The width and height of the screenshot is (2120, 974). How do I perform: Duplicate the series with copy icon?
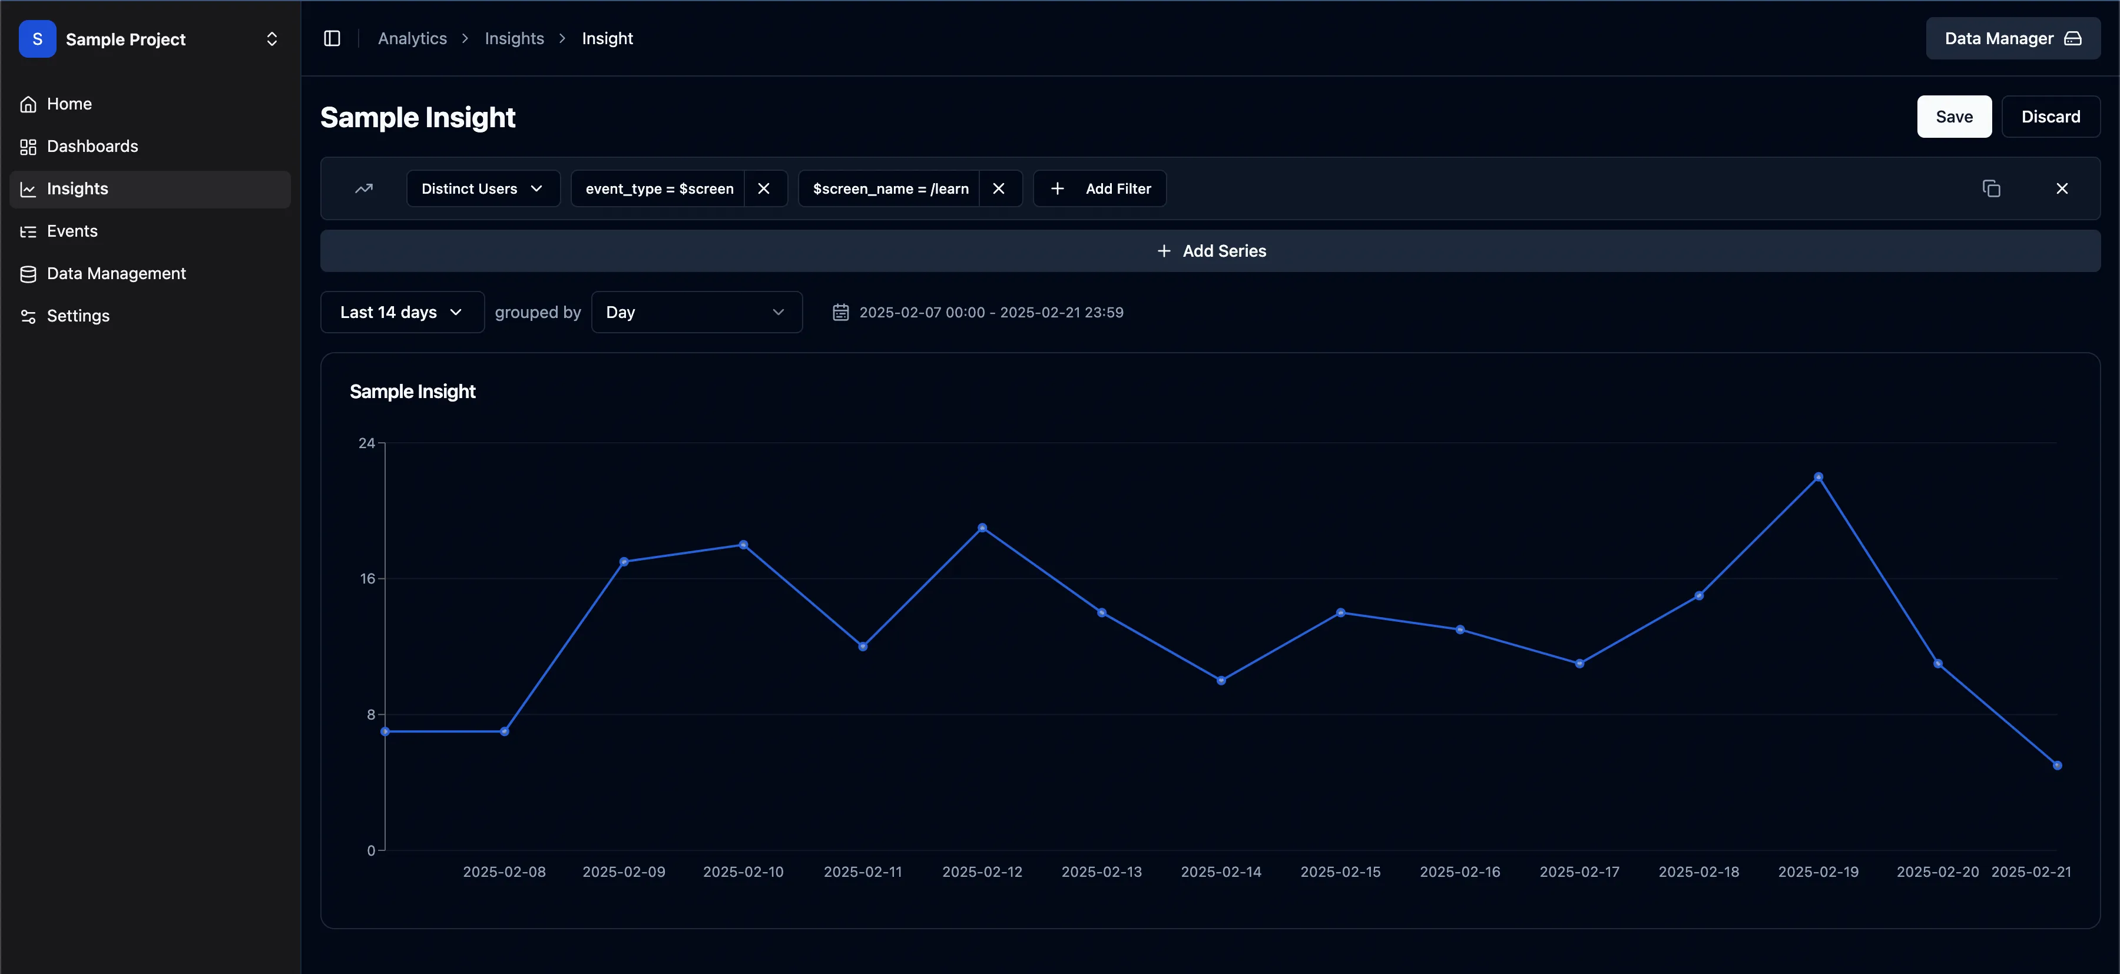1992,188
